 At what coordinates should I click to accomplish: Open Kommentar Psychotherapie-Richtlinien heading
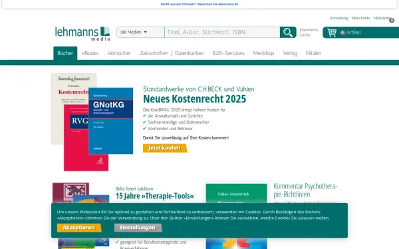[x=305, y=191]
